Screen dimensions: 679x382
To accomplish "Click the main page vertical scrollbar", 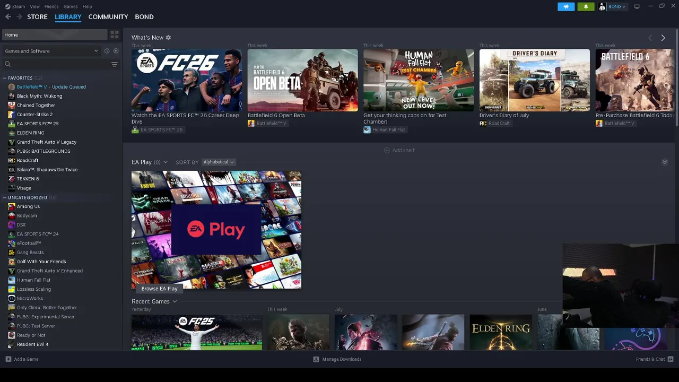I will tap(677, 77).
